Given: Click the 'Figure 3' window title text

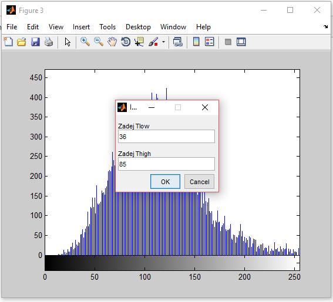Looking at the screenshot, I should pyautogui.click(x=31, y=11).
